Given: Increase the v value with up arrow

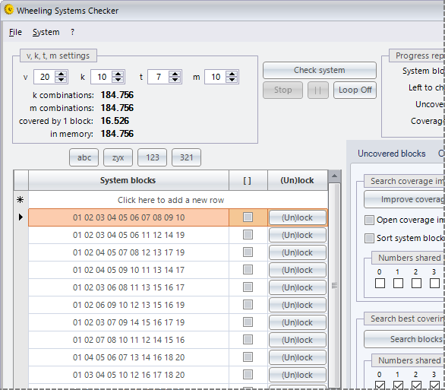Looking at the screenshot, I should (x=62, y=74).
